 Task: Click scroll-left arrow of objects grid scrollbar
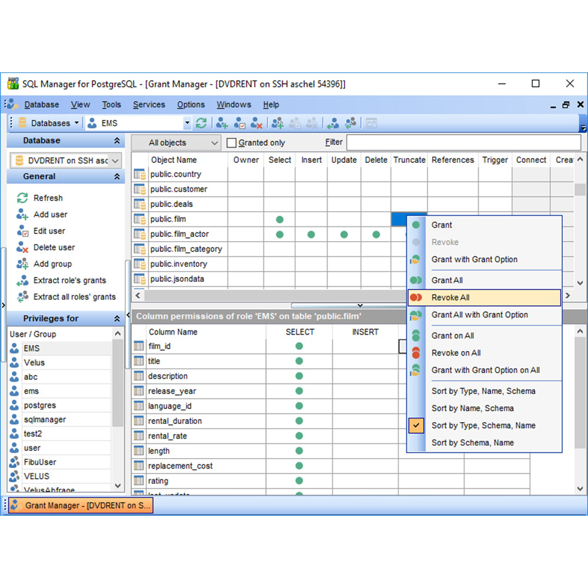click(138, 296)
